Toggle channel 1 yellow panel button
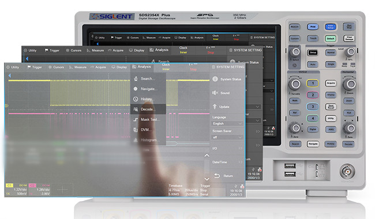The width and height of the screenshot is (375, 219). [312, 84]
